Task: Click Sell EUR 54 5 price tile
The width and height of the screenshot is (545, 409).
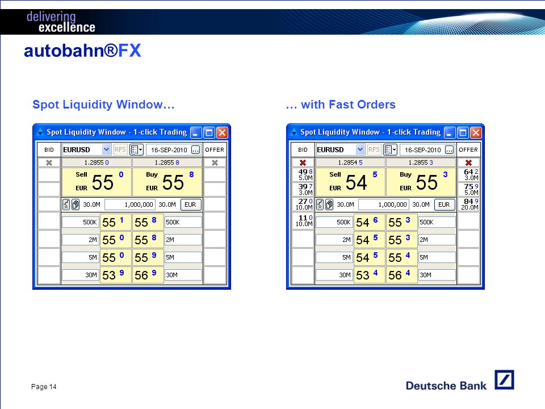Action: 351,182
